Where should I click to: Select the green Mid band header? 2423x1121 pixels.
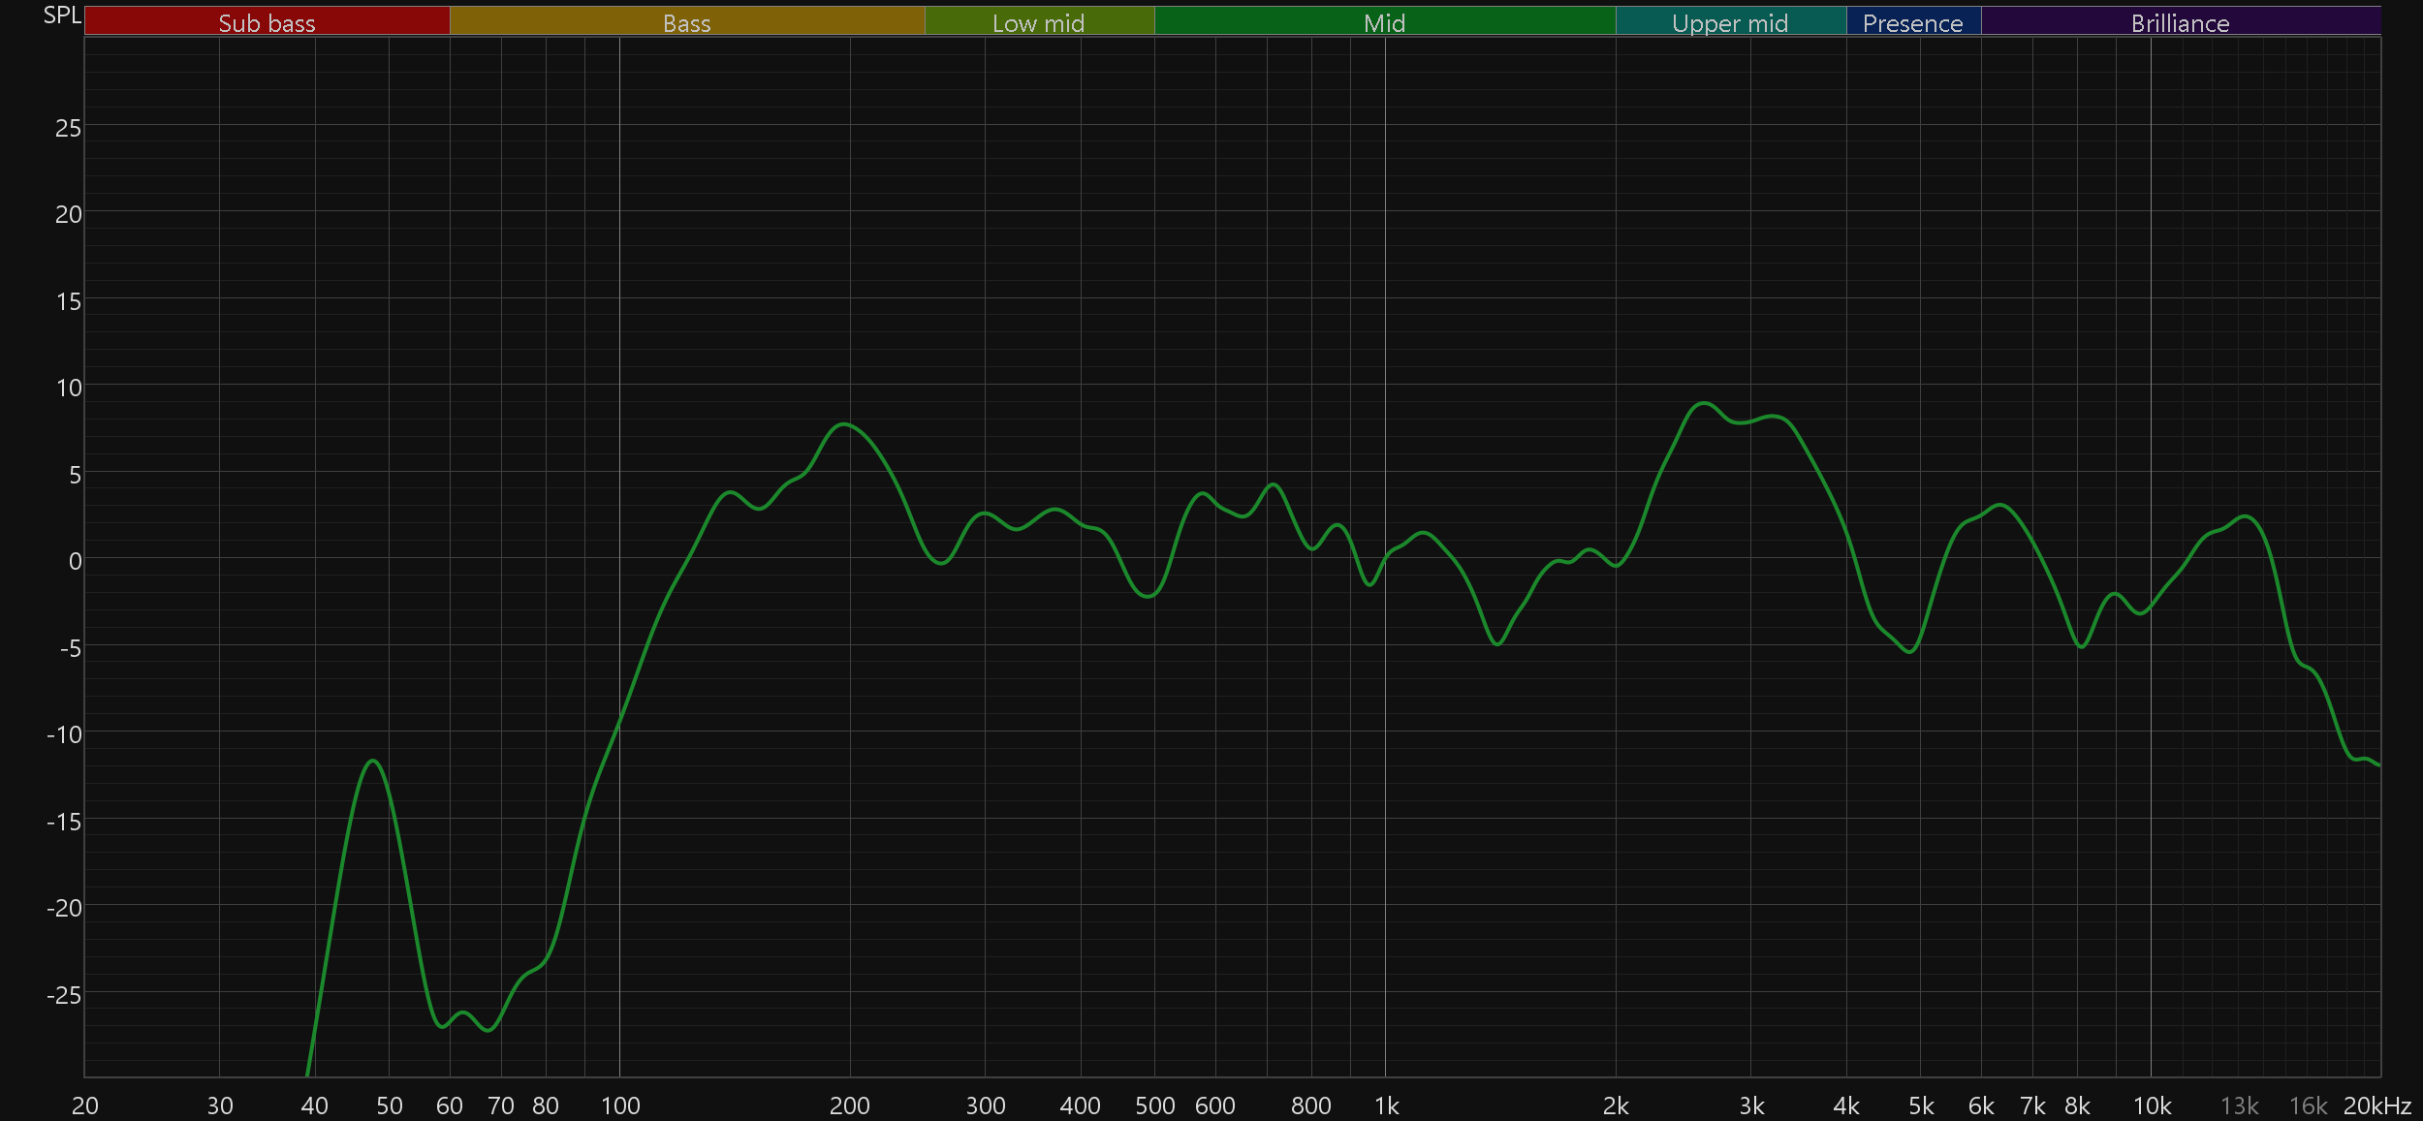tap(1384, 21)
